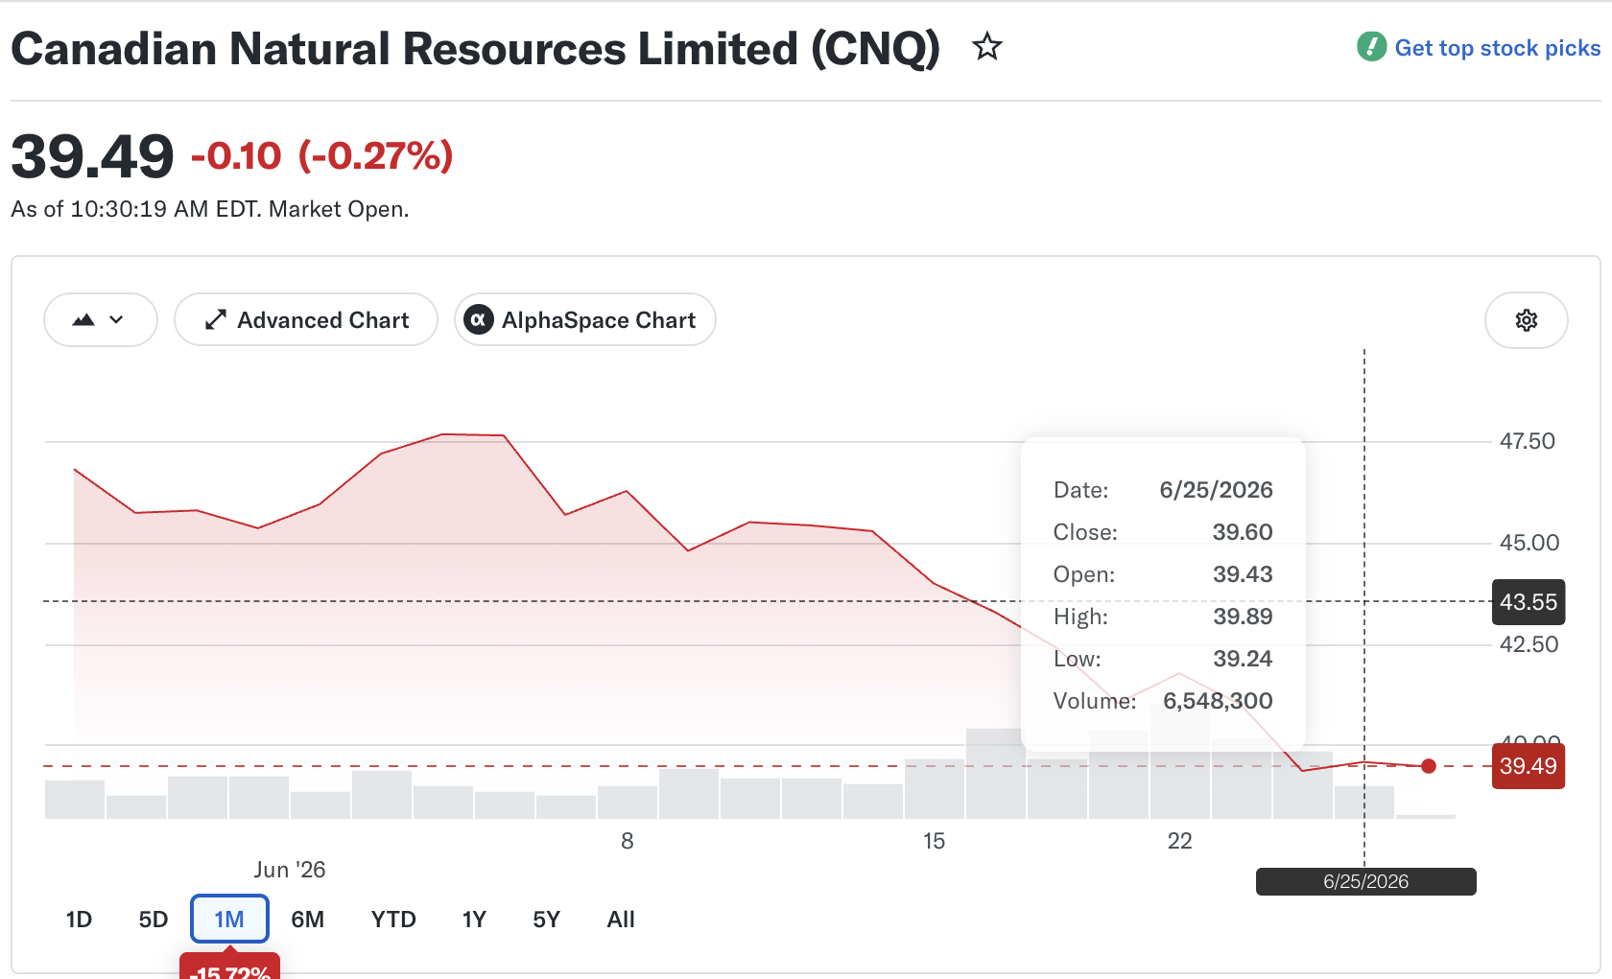Expand the chart type dropdown chevron
The height and width of the screenshot is (979, 1612).
(117, 320)
